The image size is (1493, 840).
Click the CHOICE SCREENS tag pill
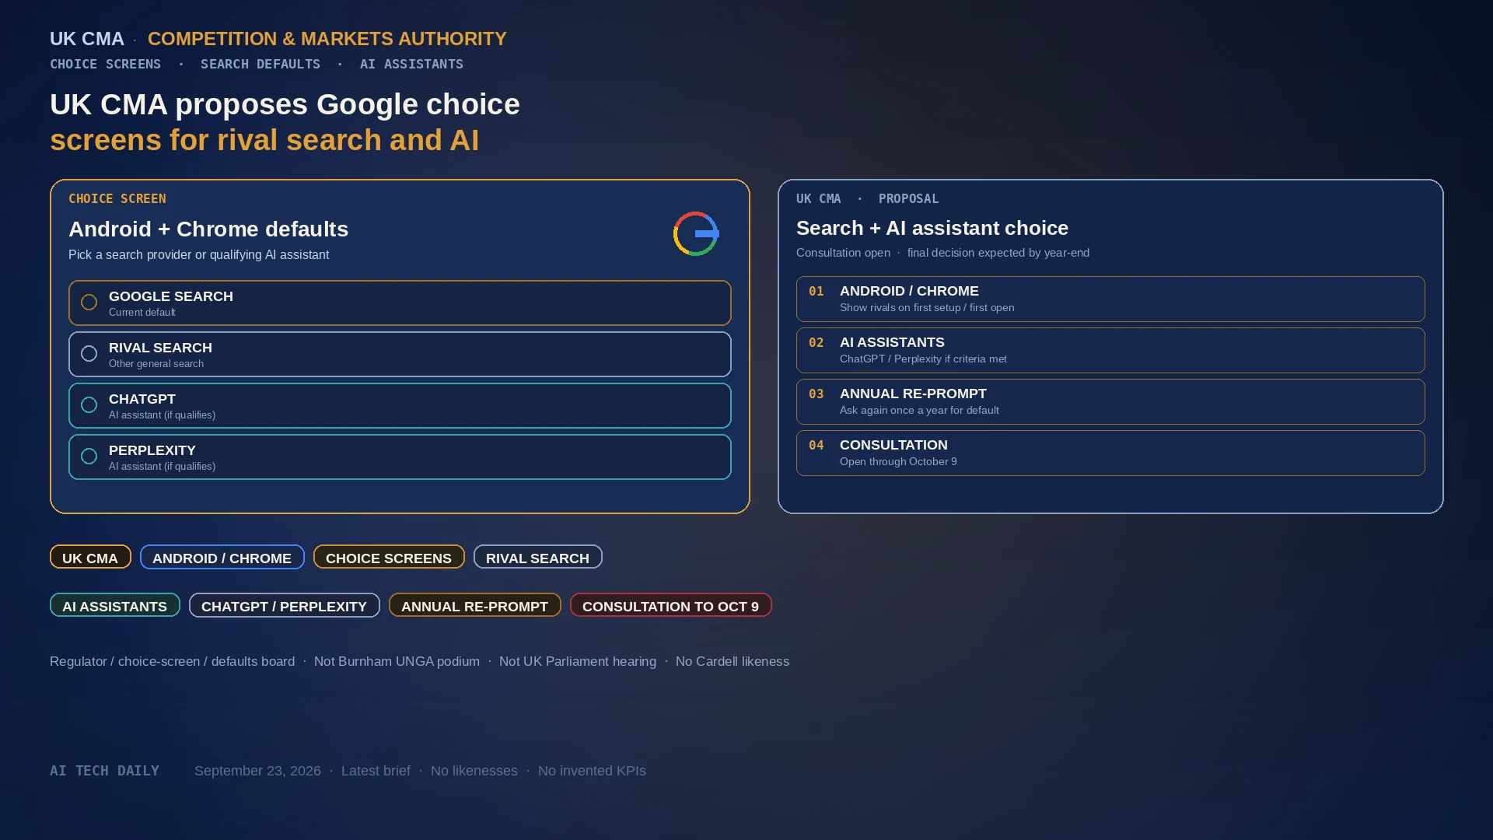click(x=389, y=557)
